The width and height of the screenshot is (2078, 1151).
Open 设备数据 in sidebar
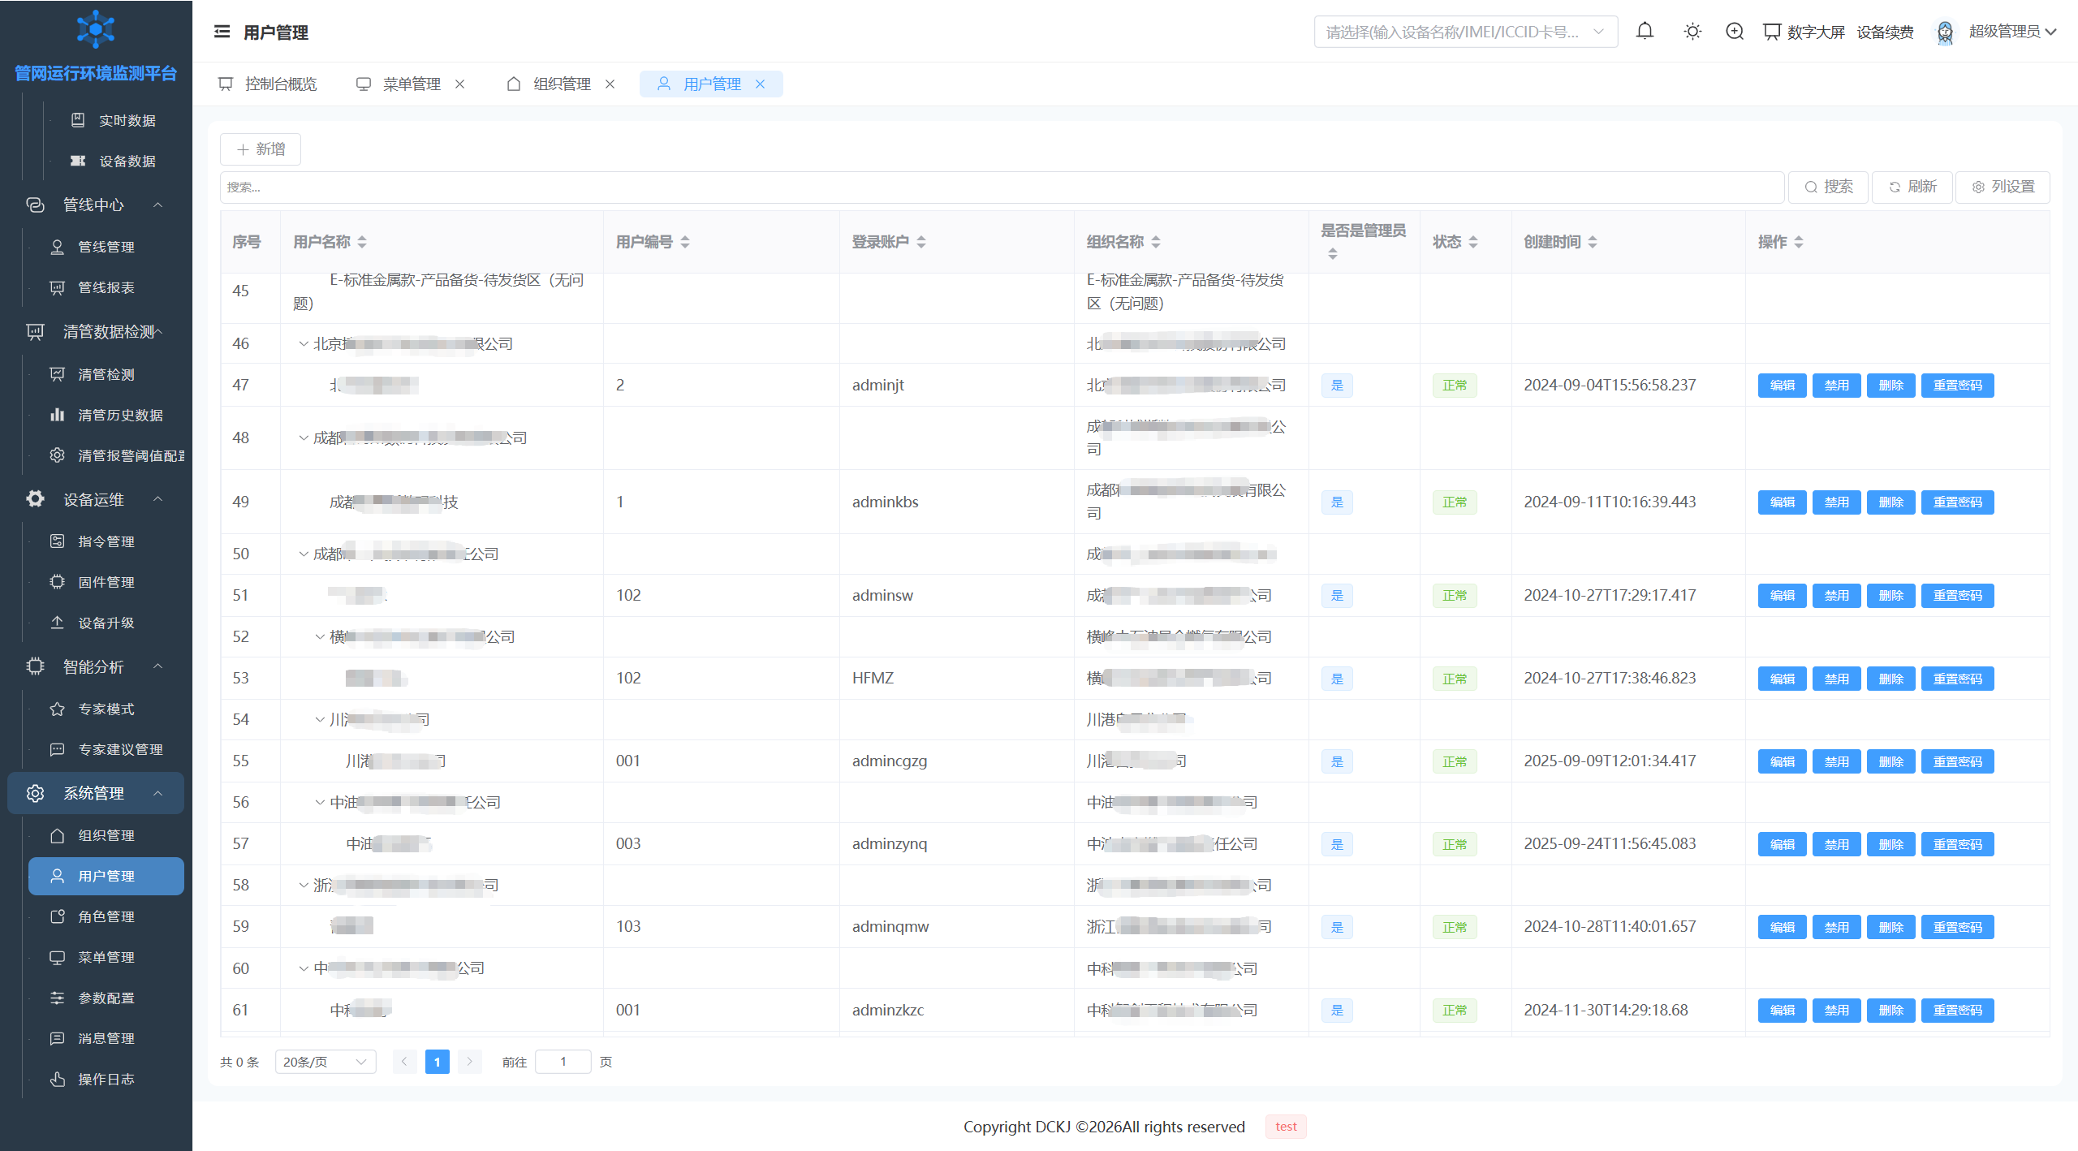point(114,161)
